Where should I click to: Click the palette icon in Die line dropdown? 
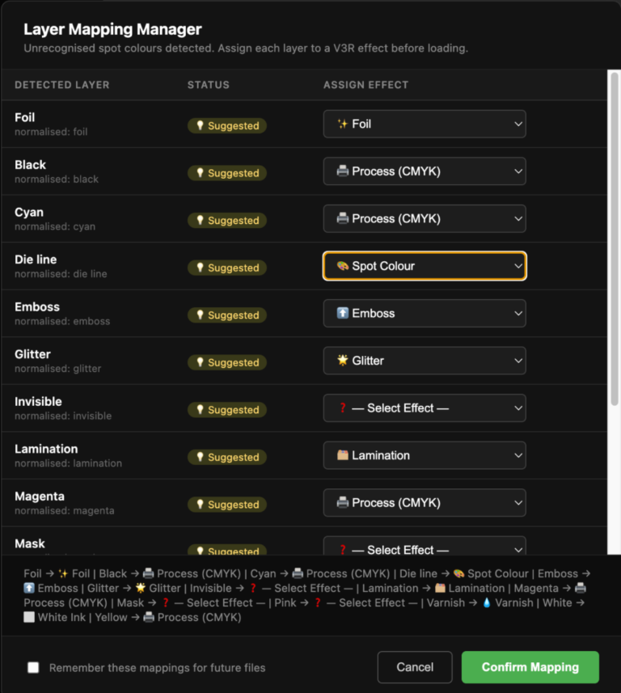point(343,266)
